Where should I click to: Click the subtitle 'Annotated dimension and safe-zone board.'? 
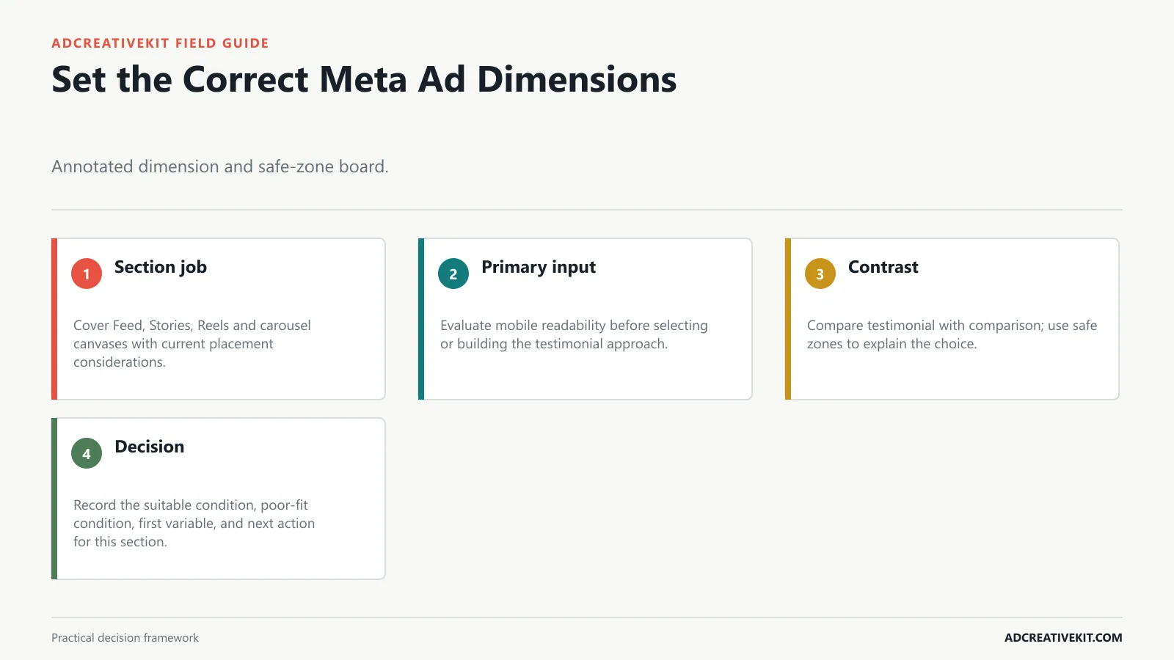(x=220, y=166)
